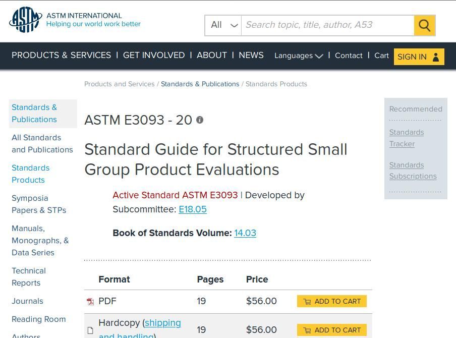Click the yellow search magnifier button
The height and width of the screenshot is (338, 456).
pyautogui.click(x=424, y=25)
